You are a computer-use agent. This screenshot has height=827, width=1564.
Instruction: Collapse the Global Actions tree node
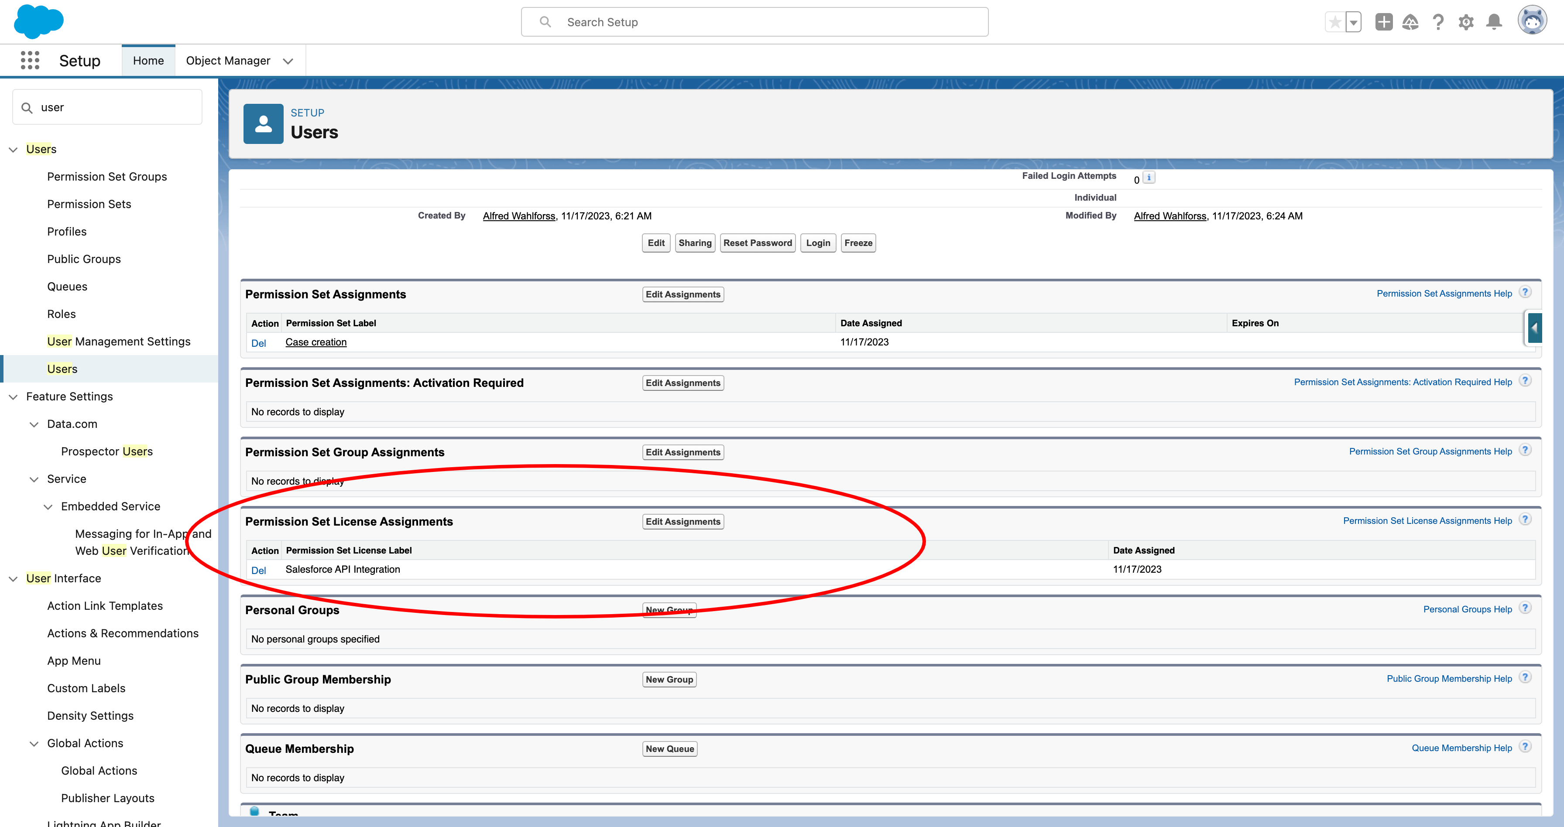[x=34, y=743]
